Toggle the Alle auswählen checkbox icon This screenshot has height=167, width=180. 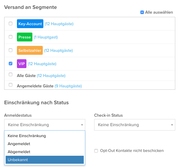point(142,12)
